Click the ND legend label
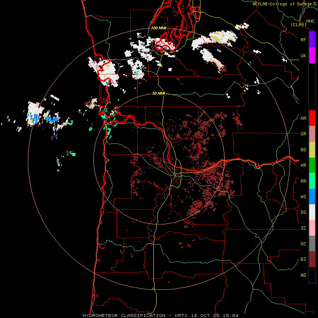318x318 pixels. (303, 275)
